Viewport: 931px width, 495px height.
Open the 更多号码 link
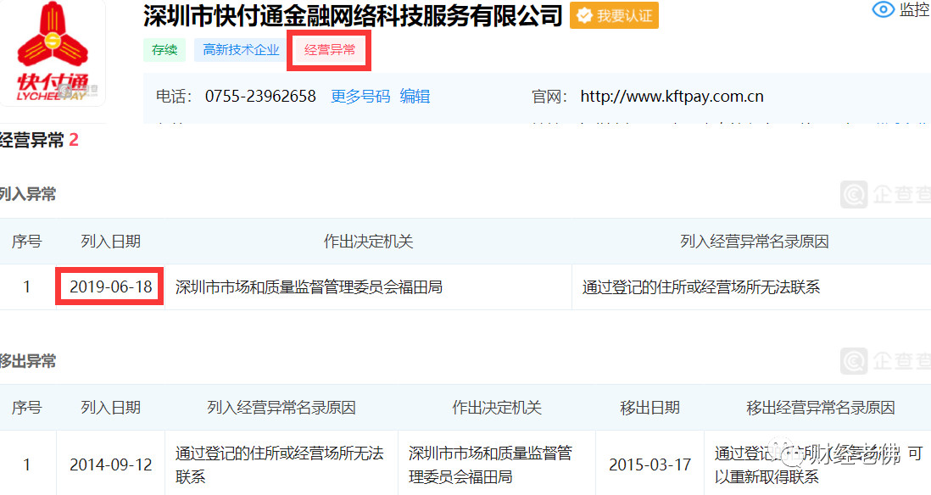click(360, 96)
